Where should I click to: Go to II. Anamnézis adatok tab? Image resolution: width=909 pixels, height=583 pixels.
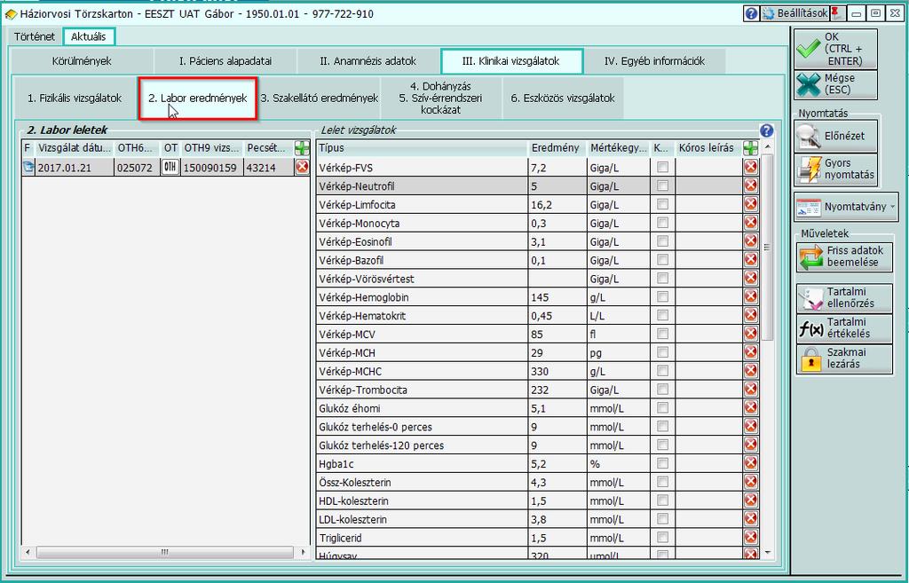368,61
